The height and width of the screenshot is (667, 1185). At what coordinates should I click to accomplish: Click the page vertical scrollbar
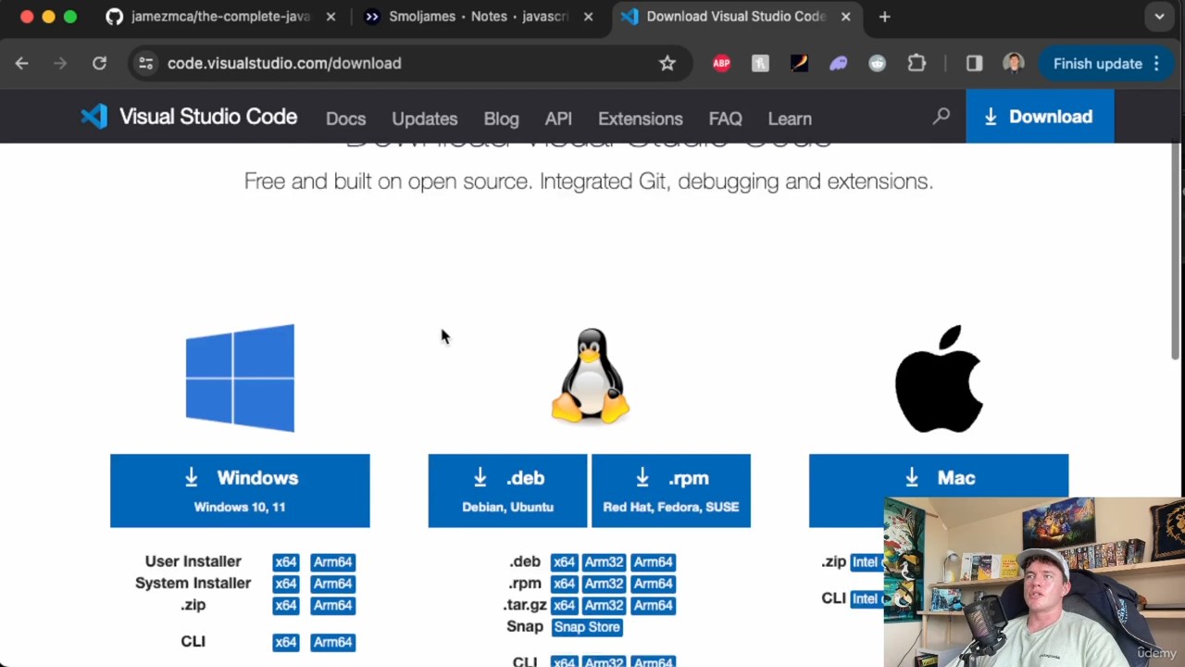coord(1177,250)
